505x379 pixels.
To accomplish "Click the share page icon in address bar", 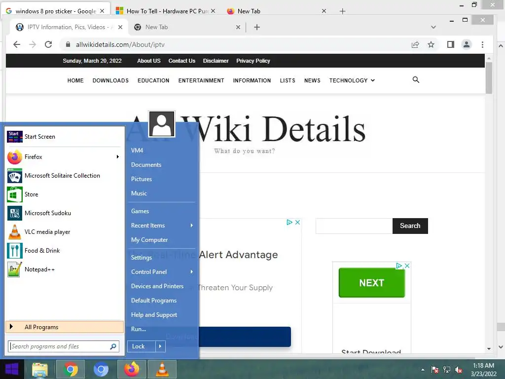I will coord(415,44).
